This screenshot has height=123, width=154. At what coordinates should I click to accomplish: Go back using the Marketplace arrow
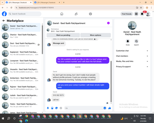[x=4, y=21]
